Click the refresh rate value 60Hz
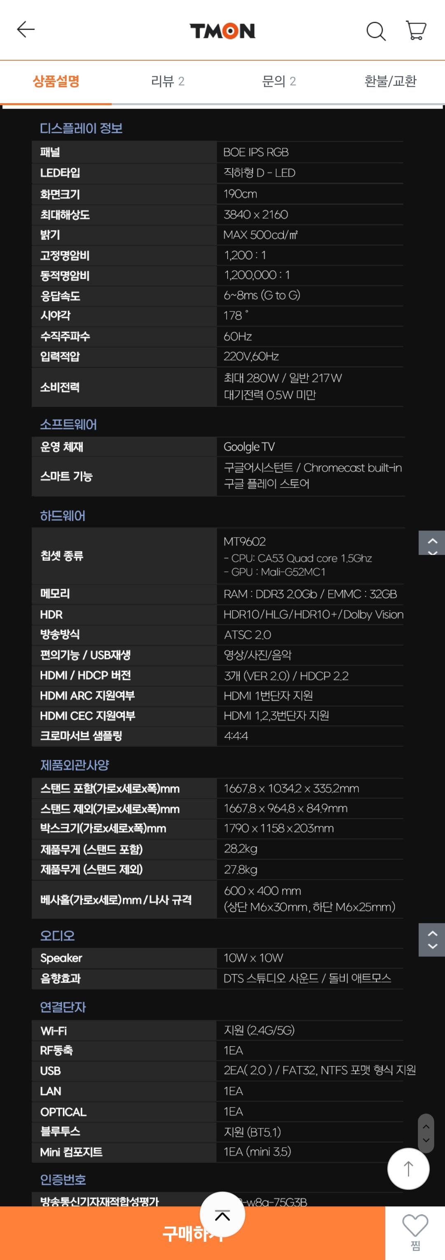The height and width of the screenshot is (1260, 445). [237, 336]
